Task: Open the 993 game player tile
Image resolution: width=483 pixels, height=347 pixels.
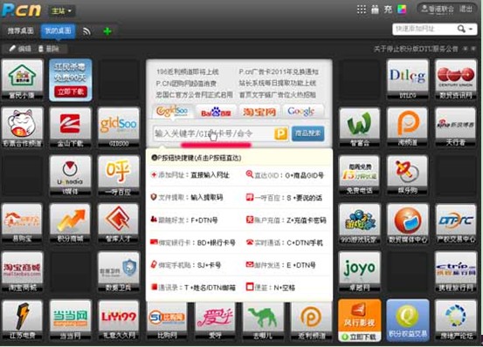Action: click(x=359, y=223)
